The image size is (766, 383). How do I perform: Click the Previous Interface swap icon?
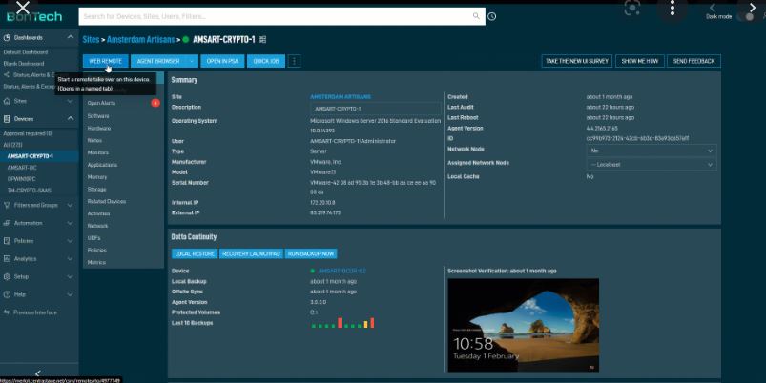tap(7, 312)
